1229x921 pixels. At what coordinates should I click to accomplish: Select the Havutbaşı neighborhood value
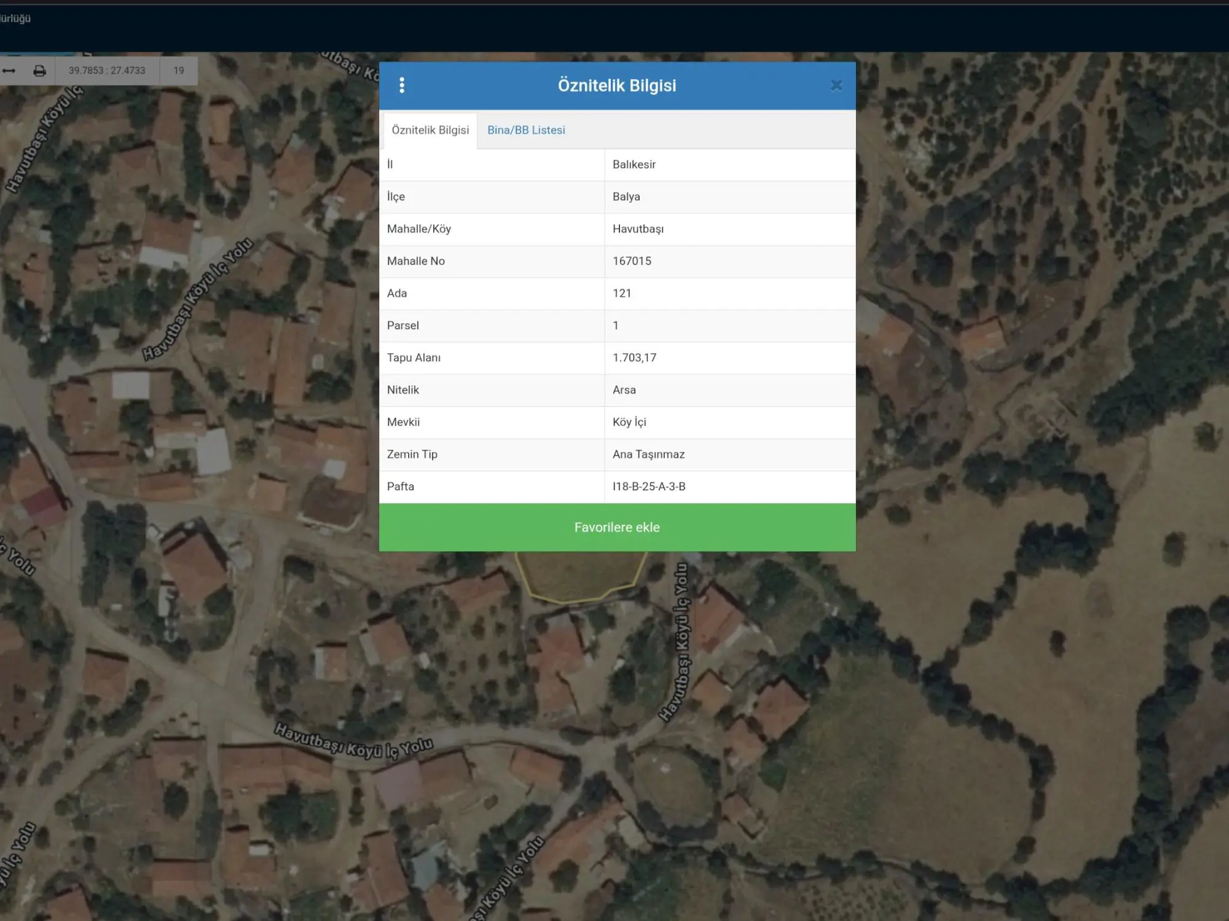coord(638,229)
